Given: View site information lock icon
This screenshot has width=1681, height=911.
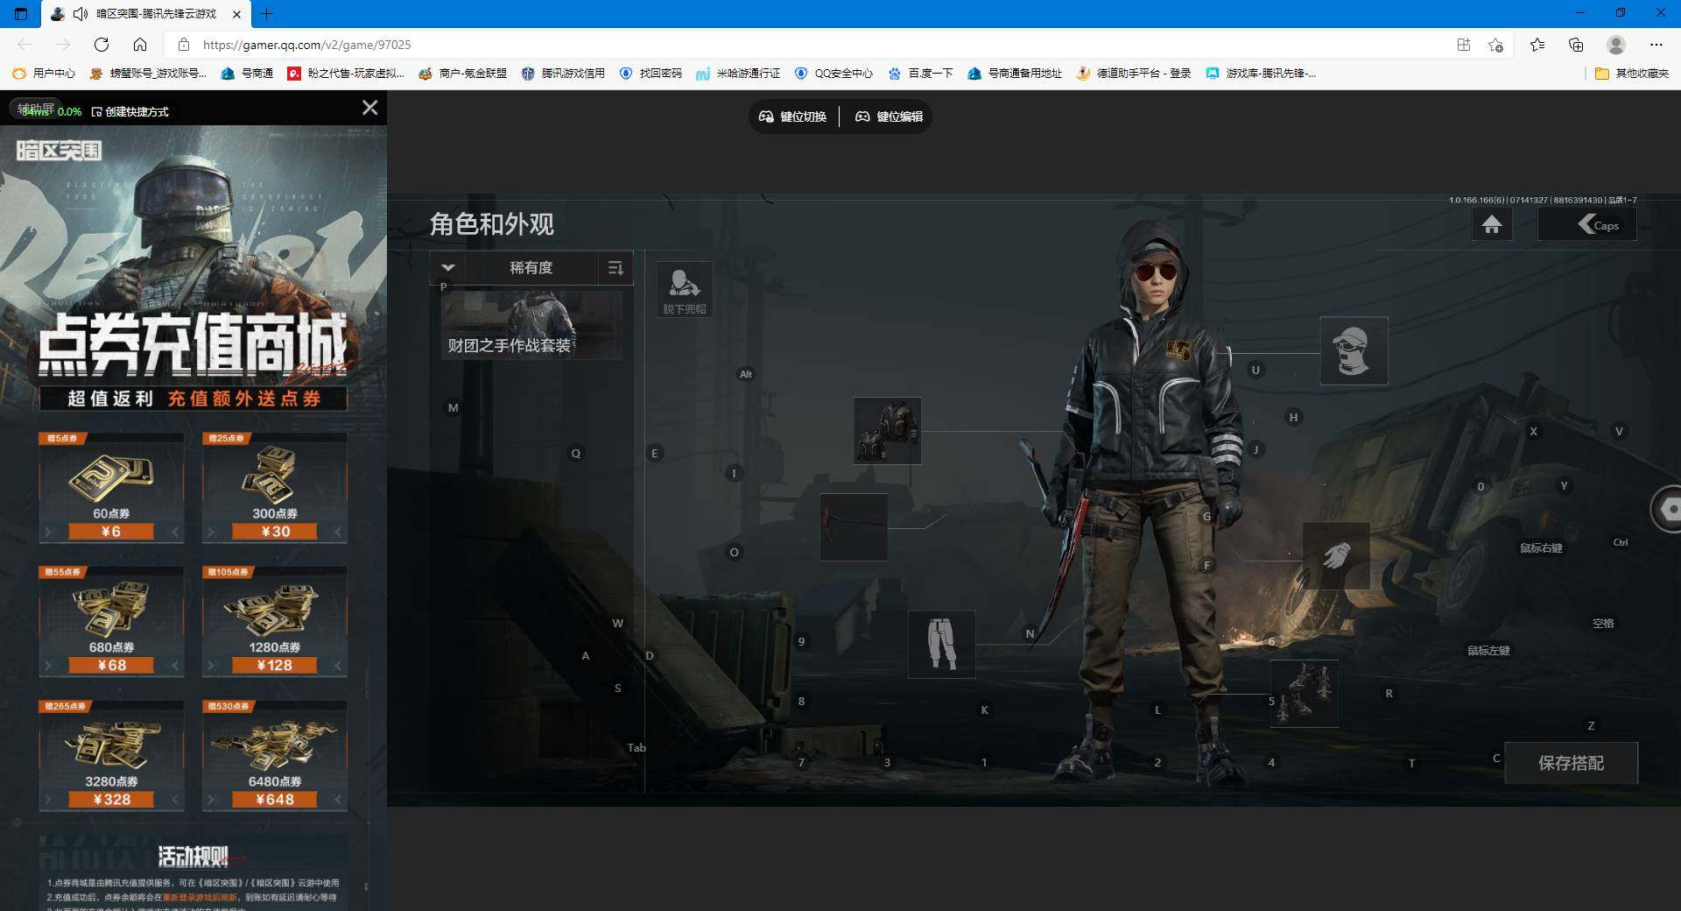Looking at the screenshot, I should coord(183,45).
